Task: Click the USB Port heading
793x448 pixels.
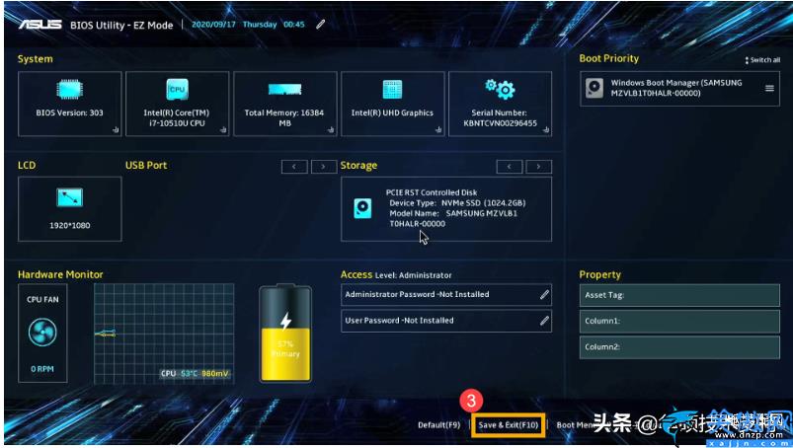Action: click(x=146, y=165)
